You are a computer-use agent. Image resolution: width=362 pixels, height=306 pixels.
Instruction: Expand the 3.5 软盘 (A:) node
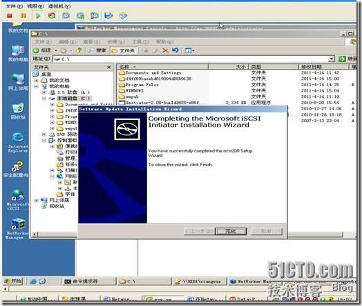click(44, 92)
